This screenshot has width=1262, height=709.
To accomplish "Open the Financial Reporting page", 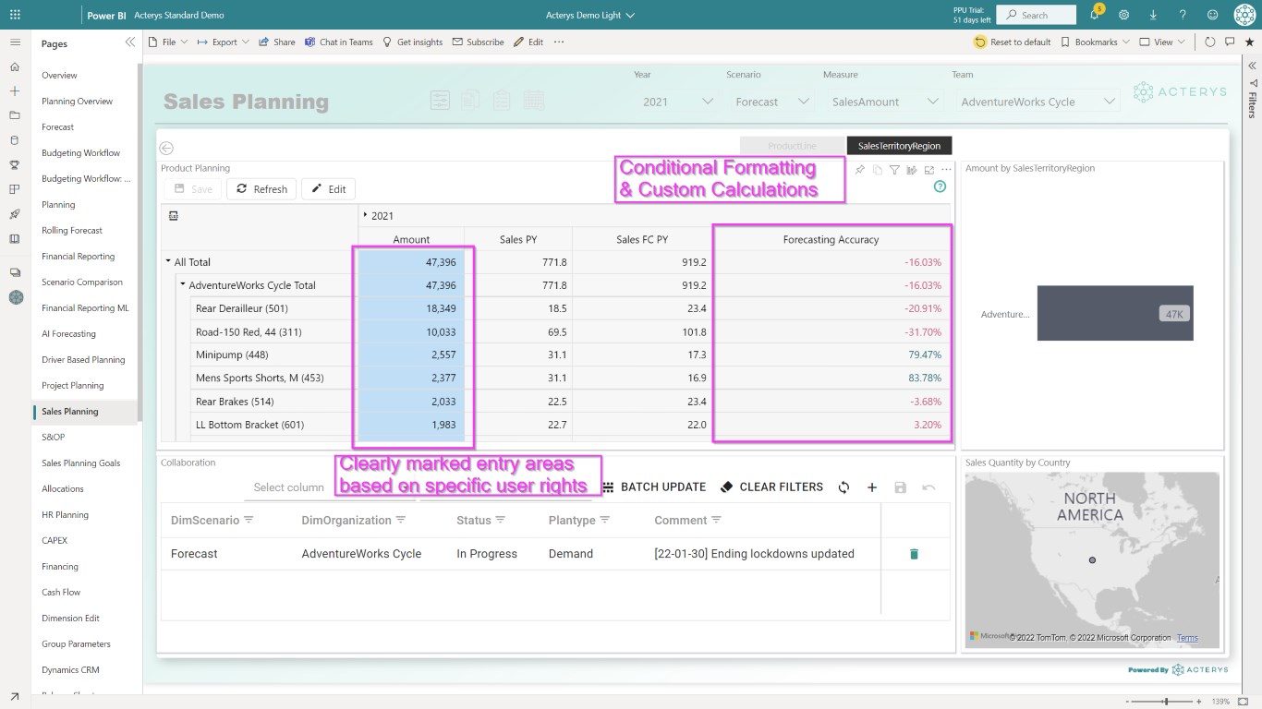I will pos(79,257).
